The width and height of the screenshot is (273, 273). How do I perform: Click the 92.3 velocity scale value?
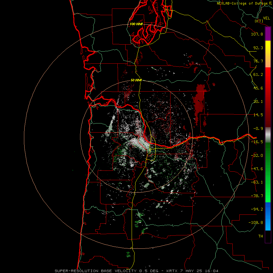pos(258,48)
